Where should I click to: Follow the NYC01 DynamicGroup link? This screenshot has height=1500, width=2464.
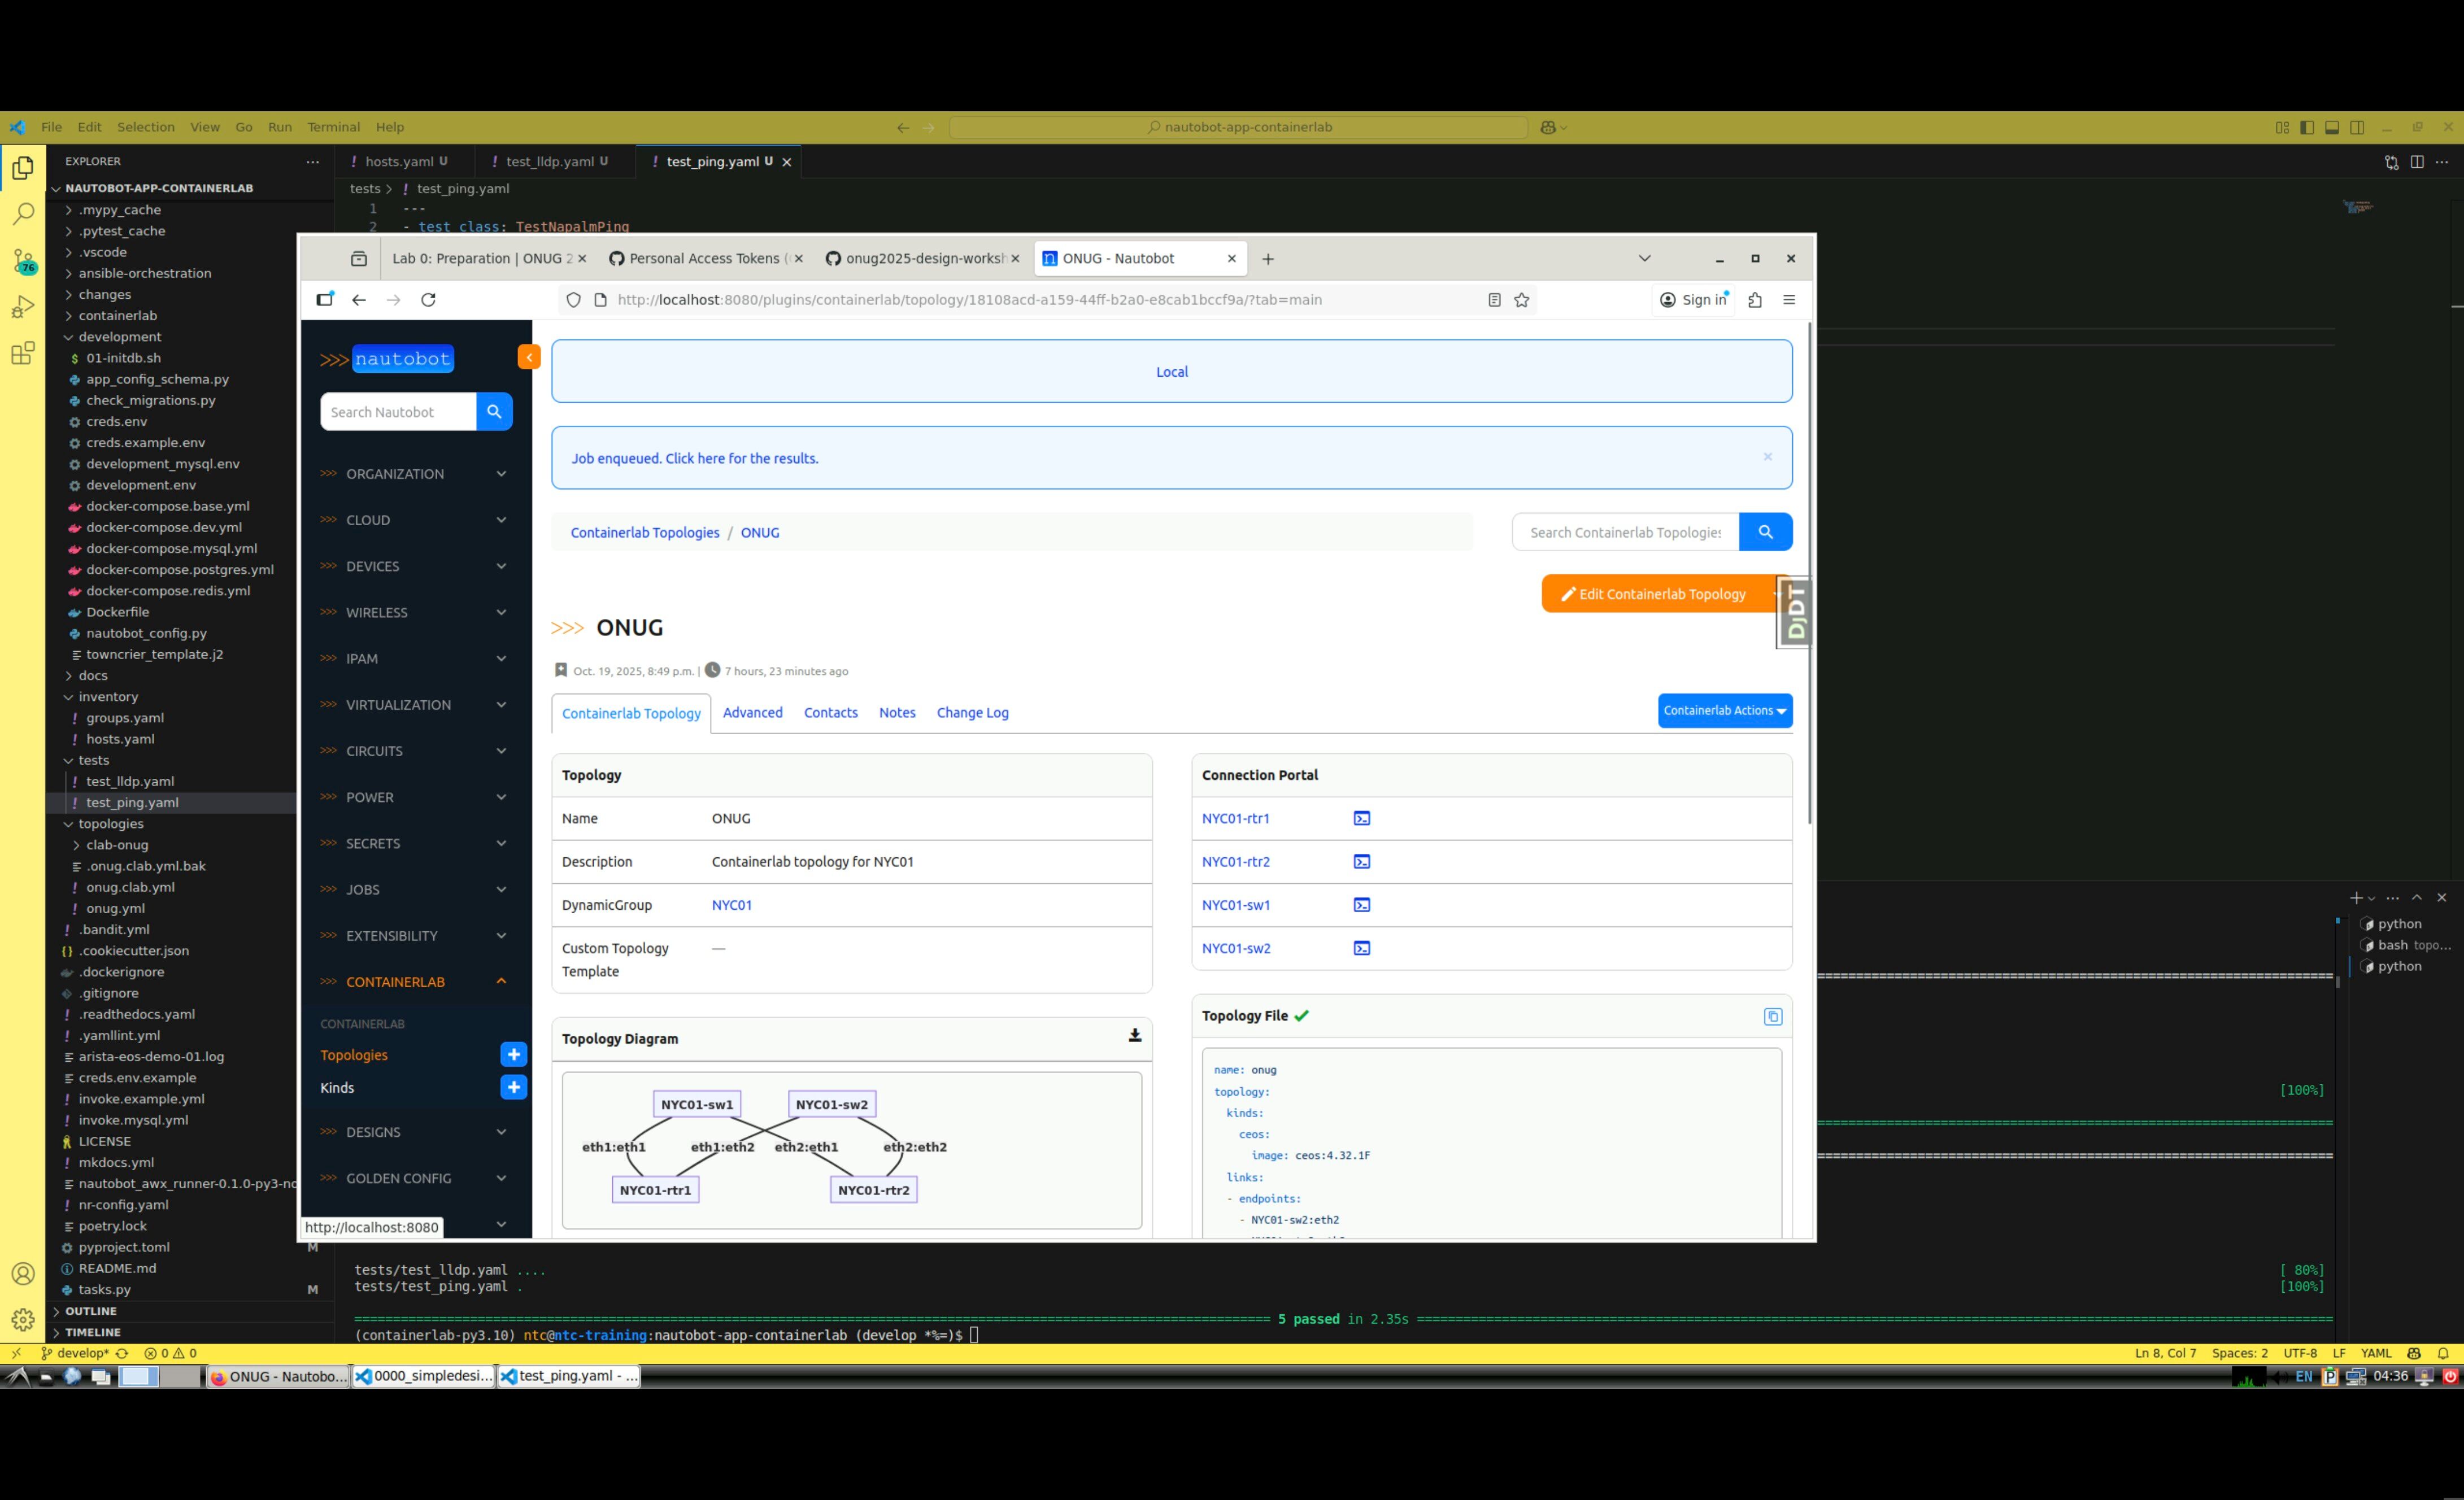(731, 905)
